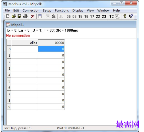
Task: Save with the floppy disk icon
Action: click(20, 17)
